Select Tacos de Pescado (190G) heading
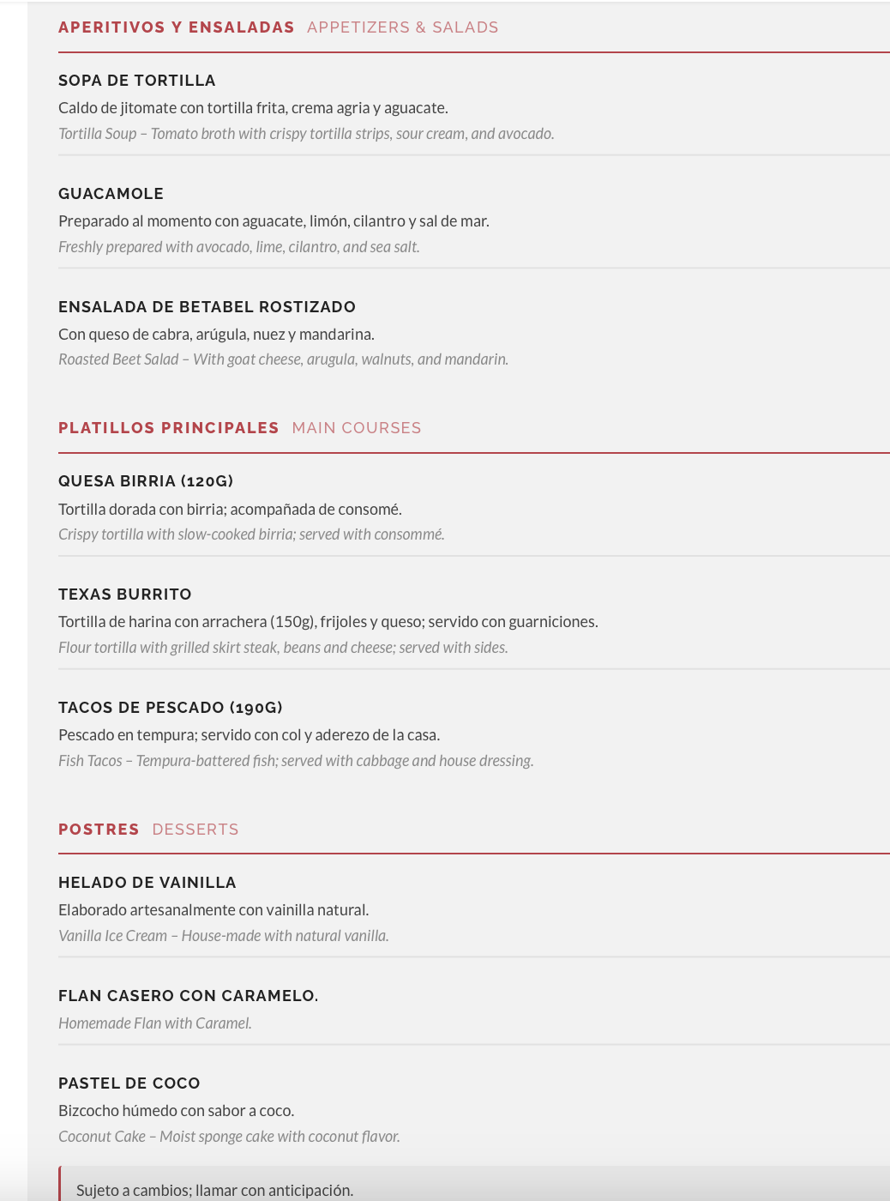This screenshot has width=890, height=1201. pos(171,708)
